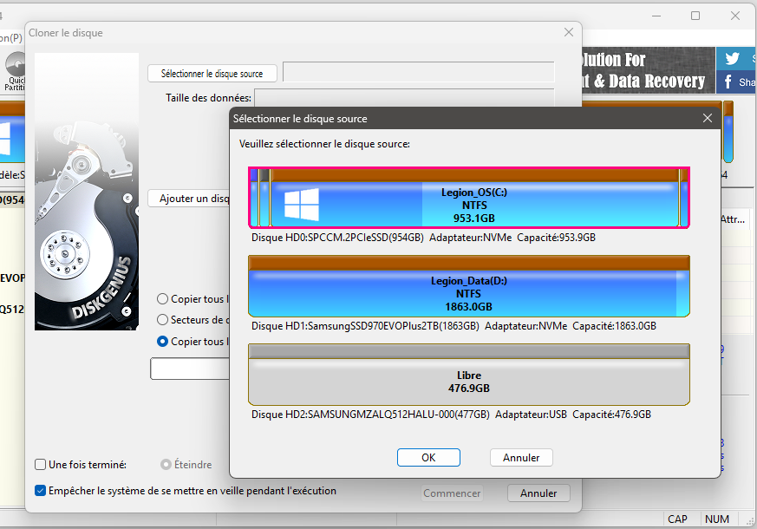Click the Commencer button
Screen dimensions: 757x529
[x=452, y=493]
